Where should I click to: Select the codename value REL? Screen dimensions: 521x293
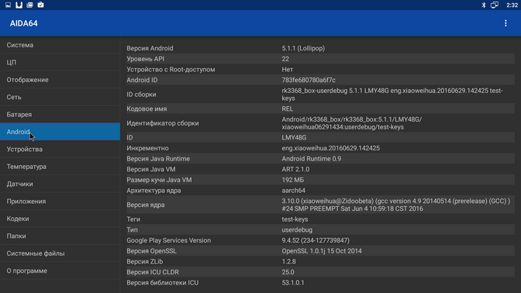point(288,109)
